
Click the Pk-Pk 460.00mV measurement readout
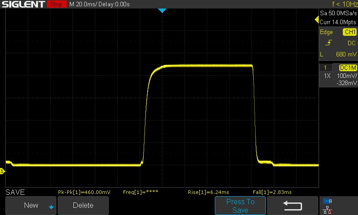click(84, 192)
